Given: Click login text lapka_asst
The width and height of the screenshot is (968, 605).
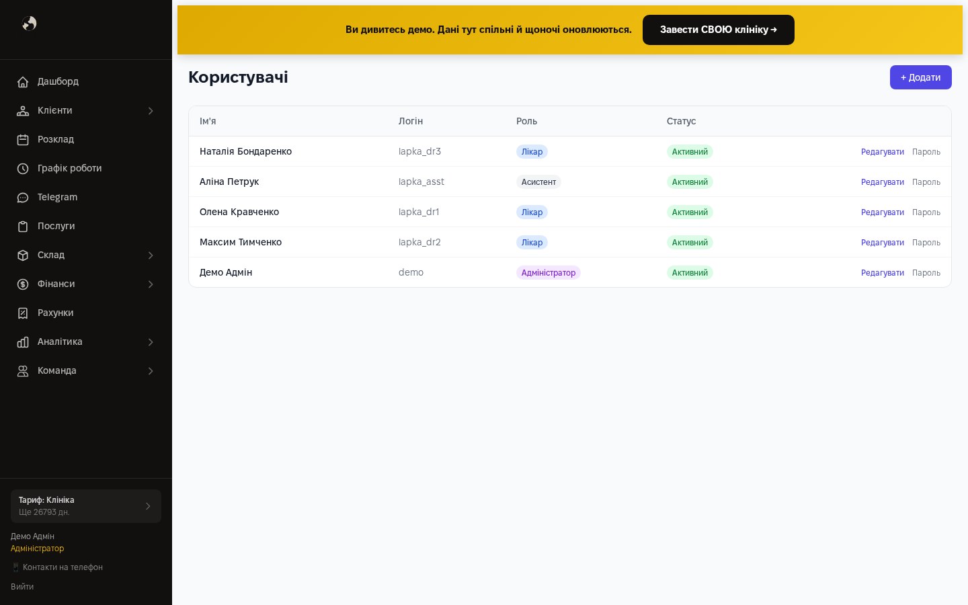Looking at the screenshot, I should (x=421, y=182).
